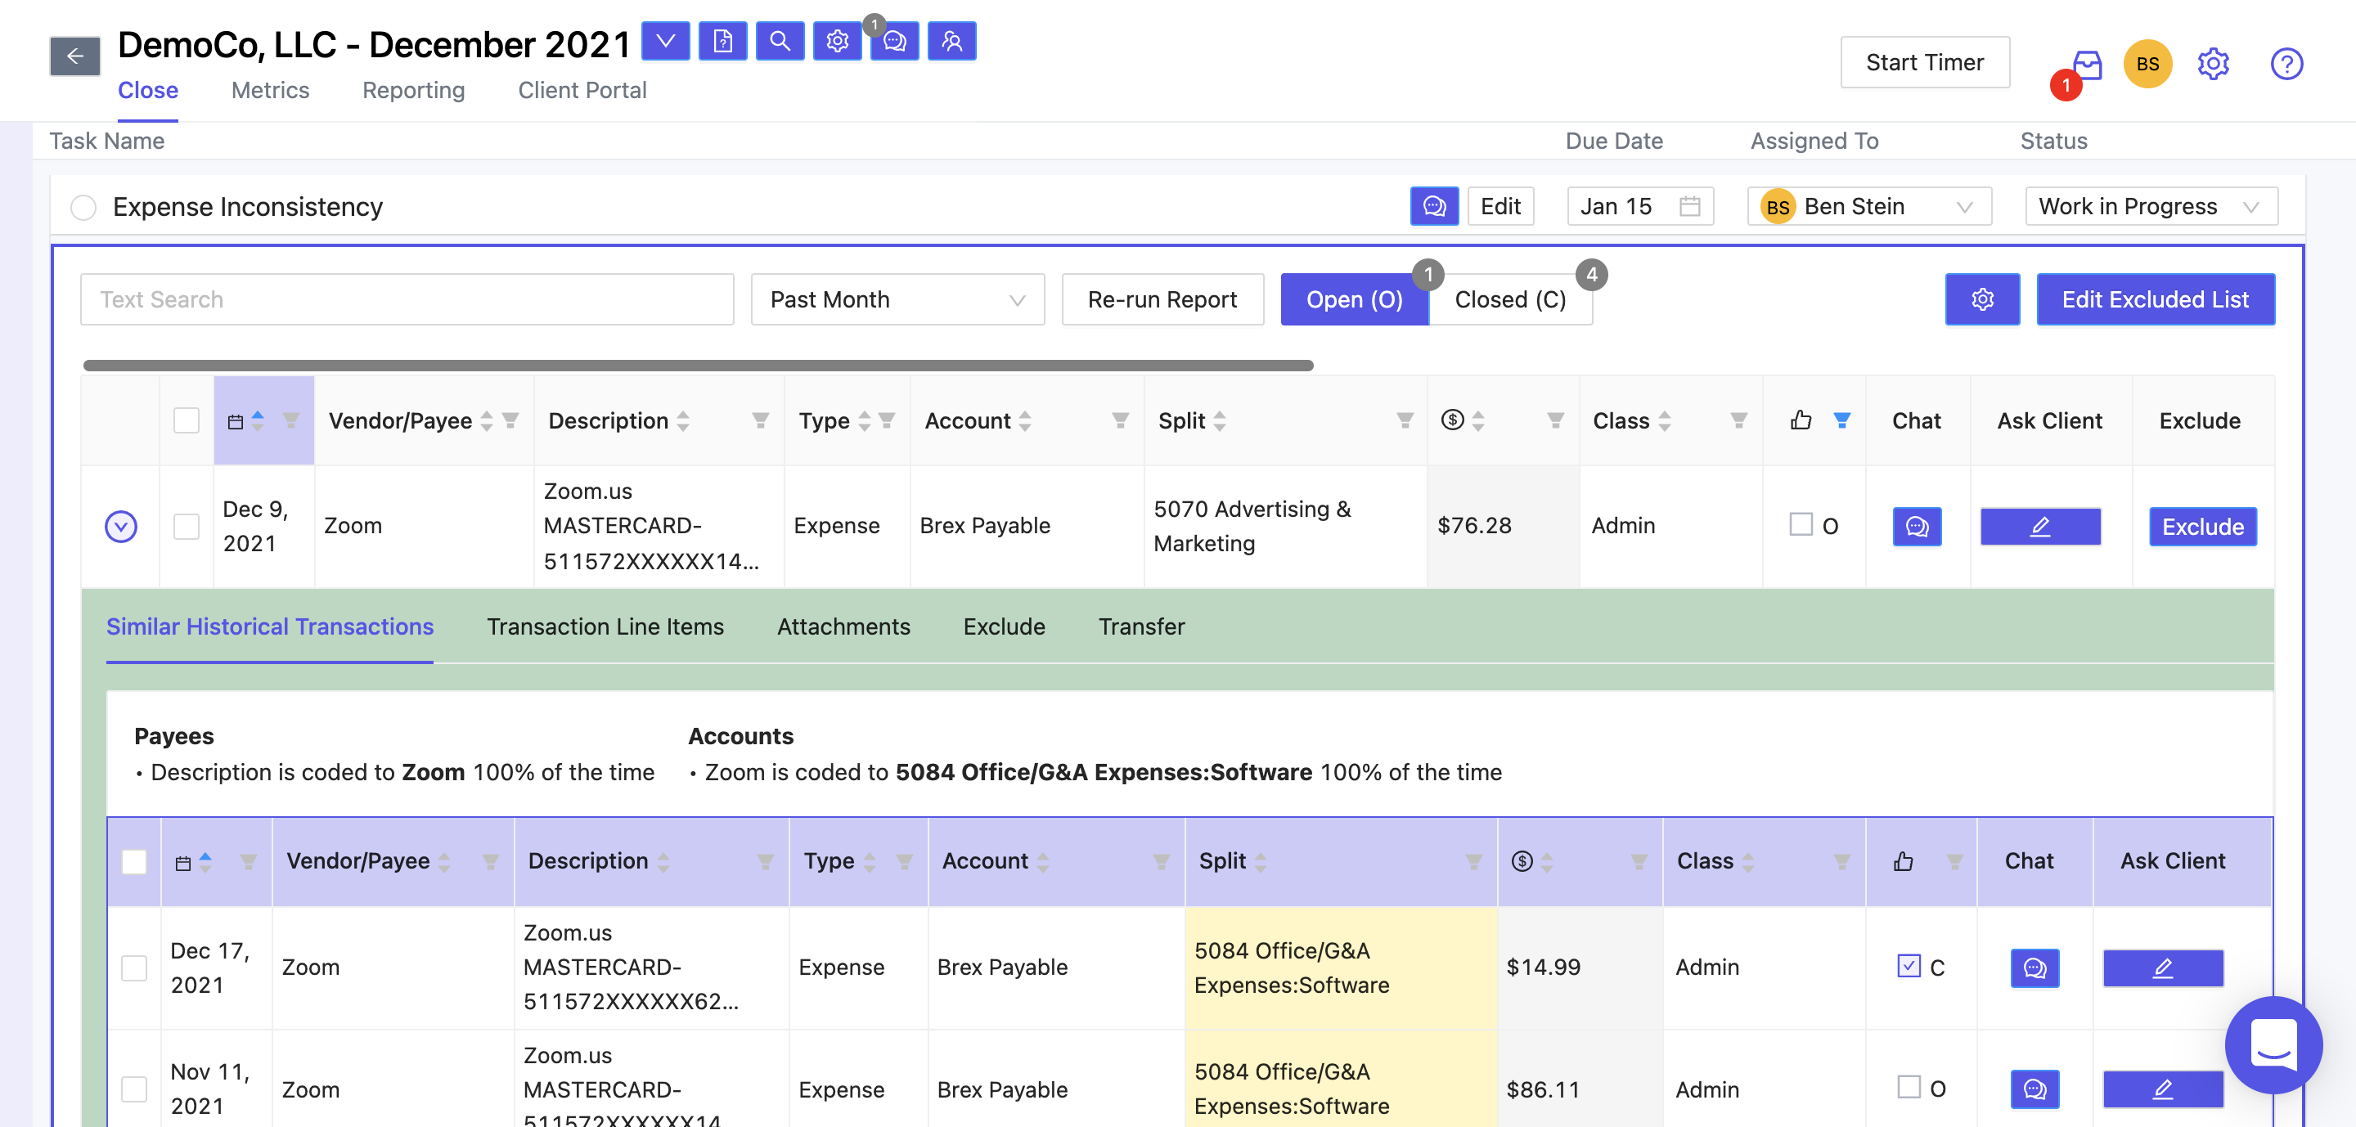Click the user profile icon in header toolbar
This screenshot has width=2356, height=1127.
(x=951, y=41)
